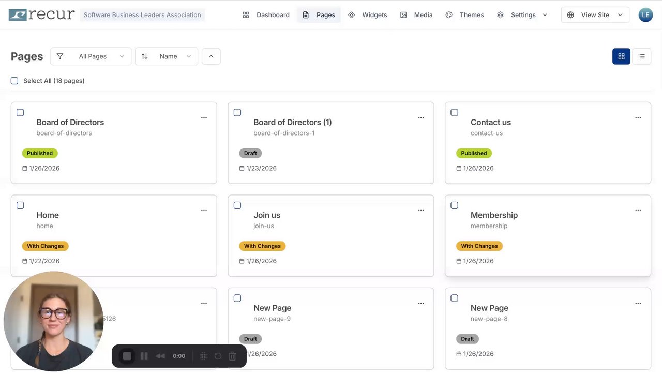
Task: Click the Pages heading
Action: click(x=27, y=56)
